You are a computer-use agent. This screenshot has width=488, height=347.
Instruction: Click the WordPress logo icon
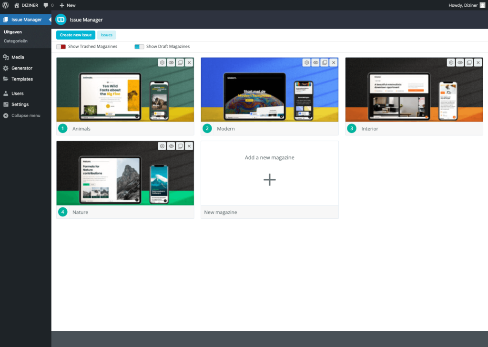tap(6, 5)
